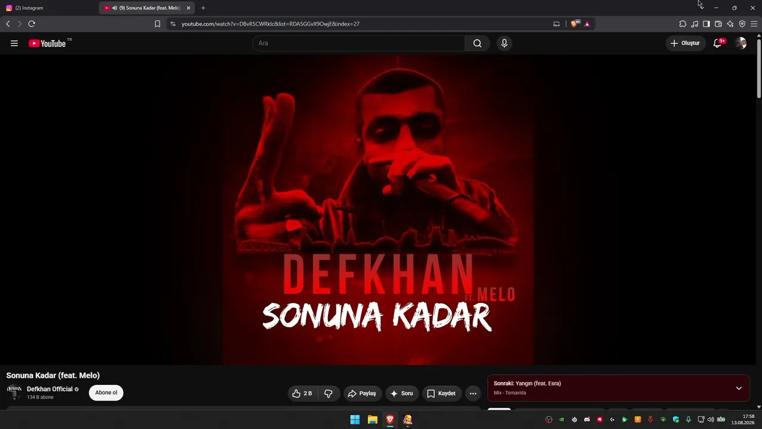Click the Soru ask button
The width and height of the screenshot is (762, 429).
click(x=401, y=393)
